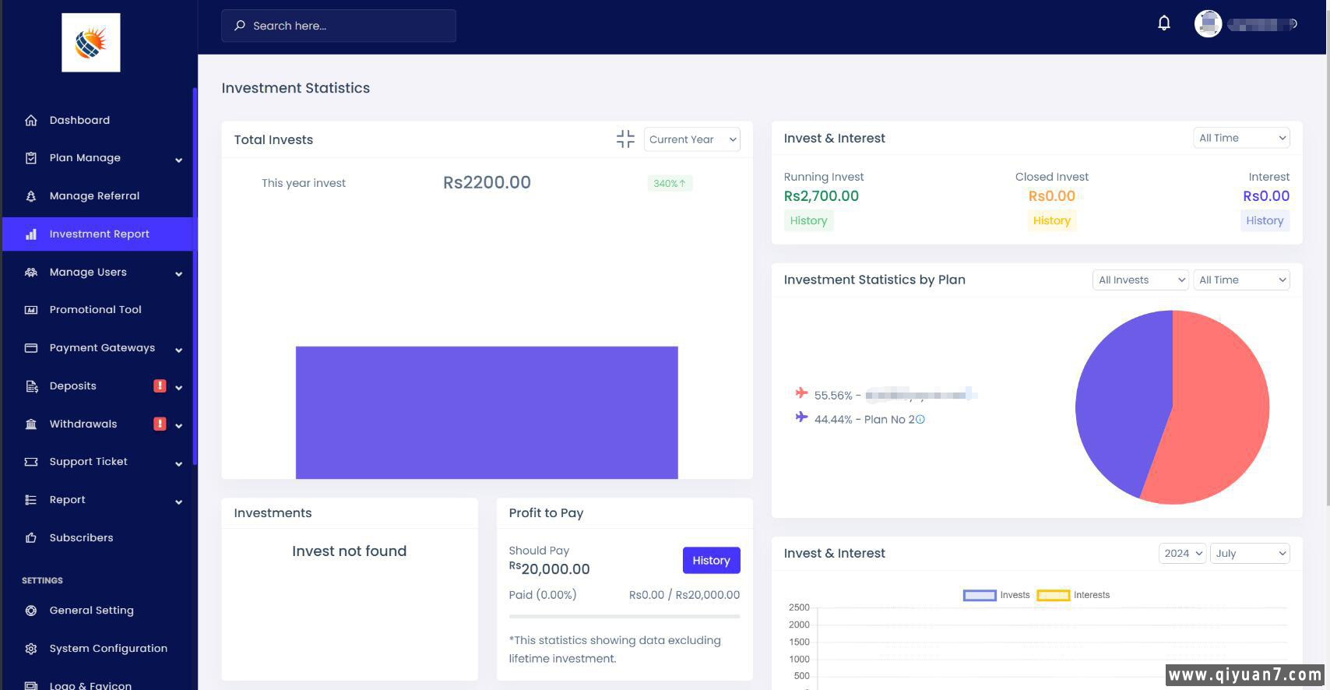Viewport: 1330px width, 690px height.
Task: Click the info icon next to Plan No 2
Action: click(920, 420)
